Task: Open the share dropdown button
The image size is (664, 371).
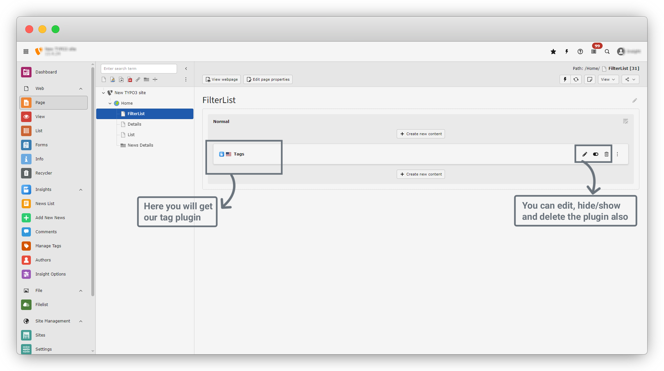Action: click(630, 79)
